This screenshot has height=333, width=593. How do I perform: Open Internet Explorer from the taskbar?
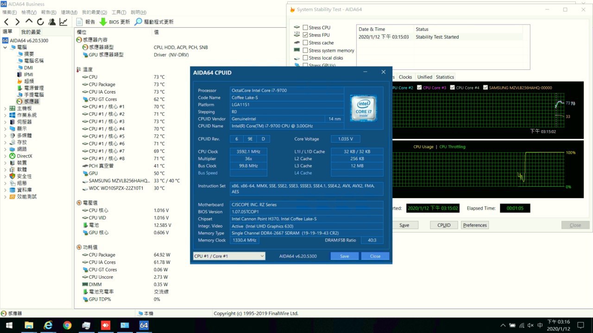point(48,325)
